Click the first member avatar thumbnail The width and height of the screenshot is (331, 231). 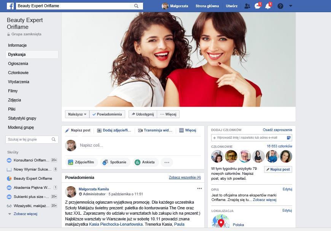tap(217, 157)
